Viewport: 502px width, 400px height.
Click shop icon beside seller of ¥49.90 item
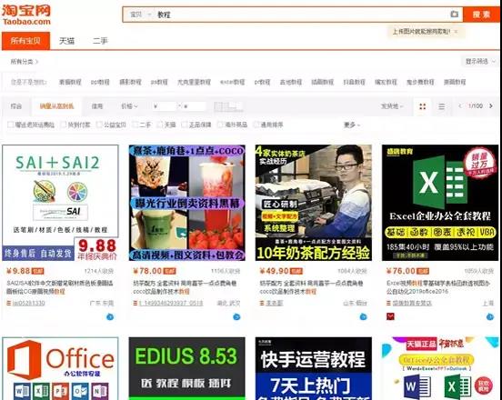[x=262, y=303]
